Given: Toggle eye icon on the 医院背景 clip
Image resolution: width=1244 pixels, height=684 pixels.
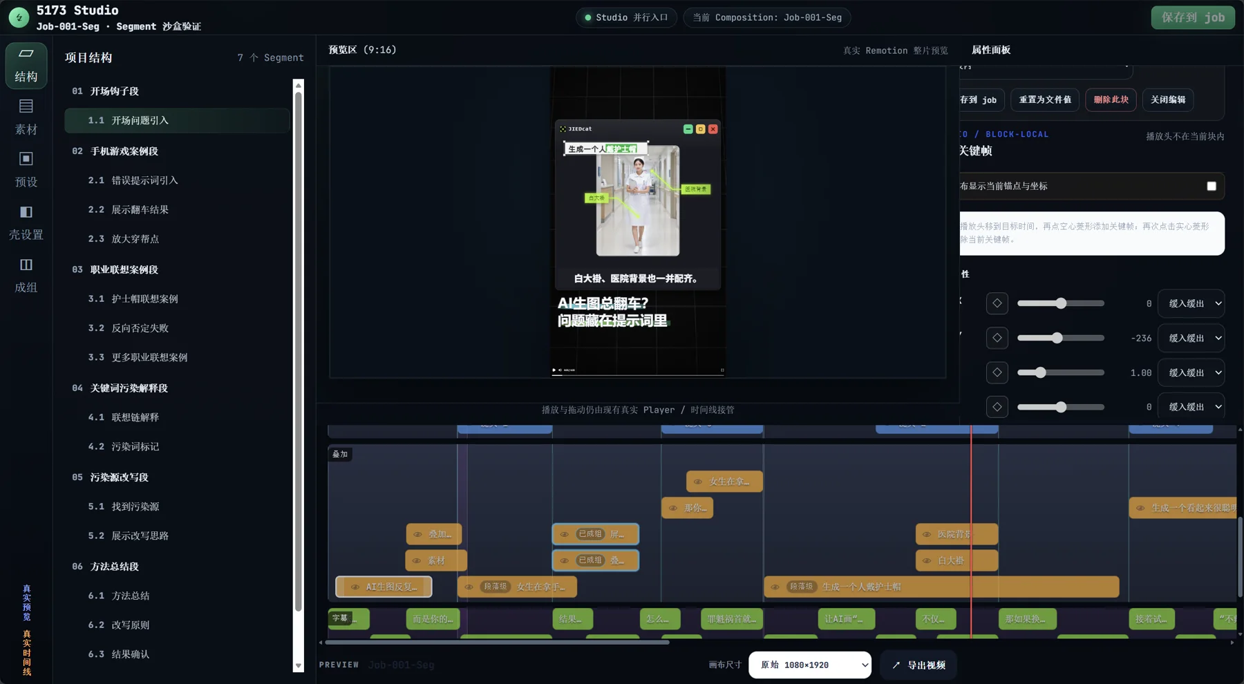Looking at the screenshot, I should (x=927, y=534).
